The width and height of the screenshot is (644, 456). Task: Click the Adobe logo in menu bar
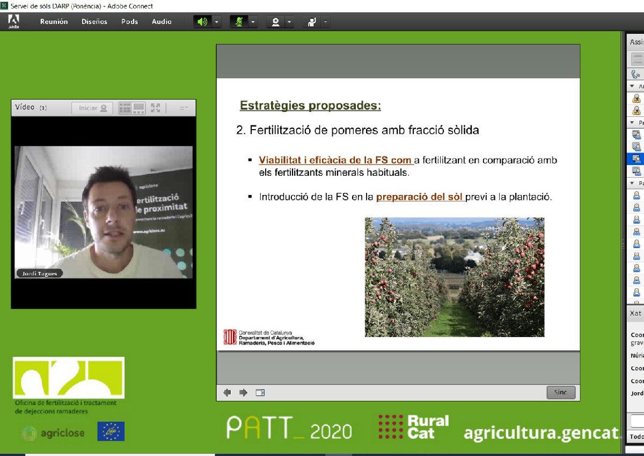pos(14,21)
